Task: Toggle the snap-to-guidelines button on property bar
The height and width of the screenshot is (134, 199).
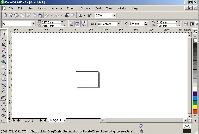Action: pyautogui.click(x=192, y=24)
